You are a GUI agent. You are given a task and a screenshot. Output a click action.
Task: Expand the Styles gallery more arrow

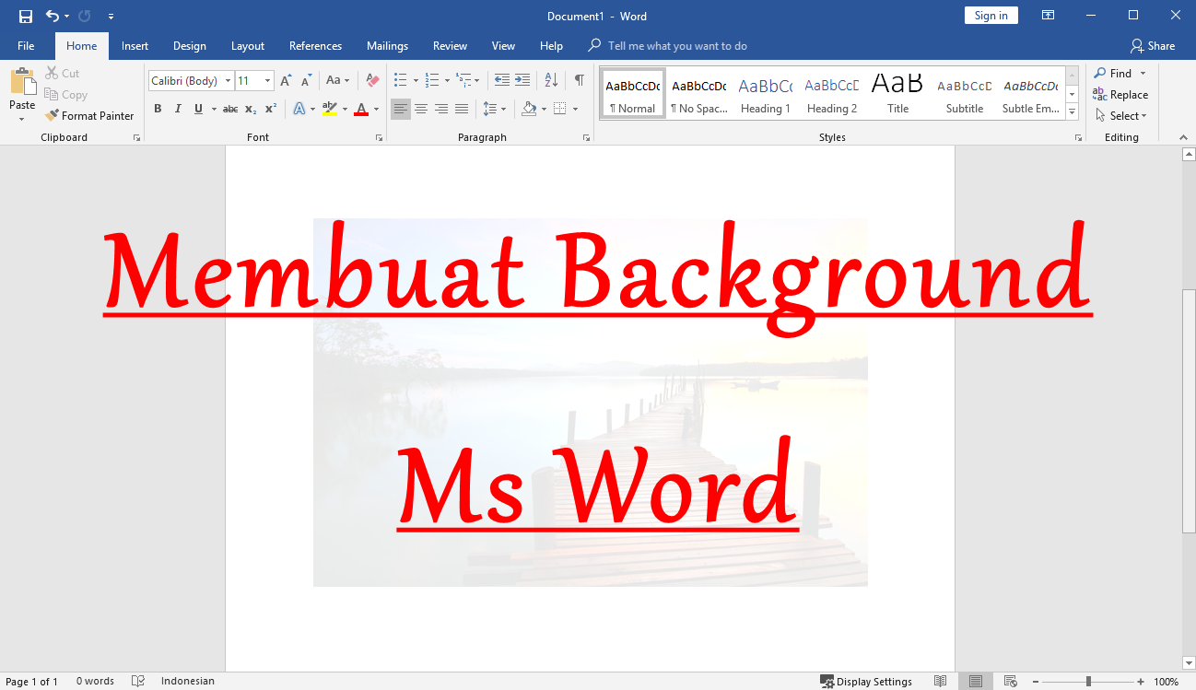click(x=1072, y=111)
